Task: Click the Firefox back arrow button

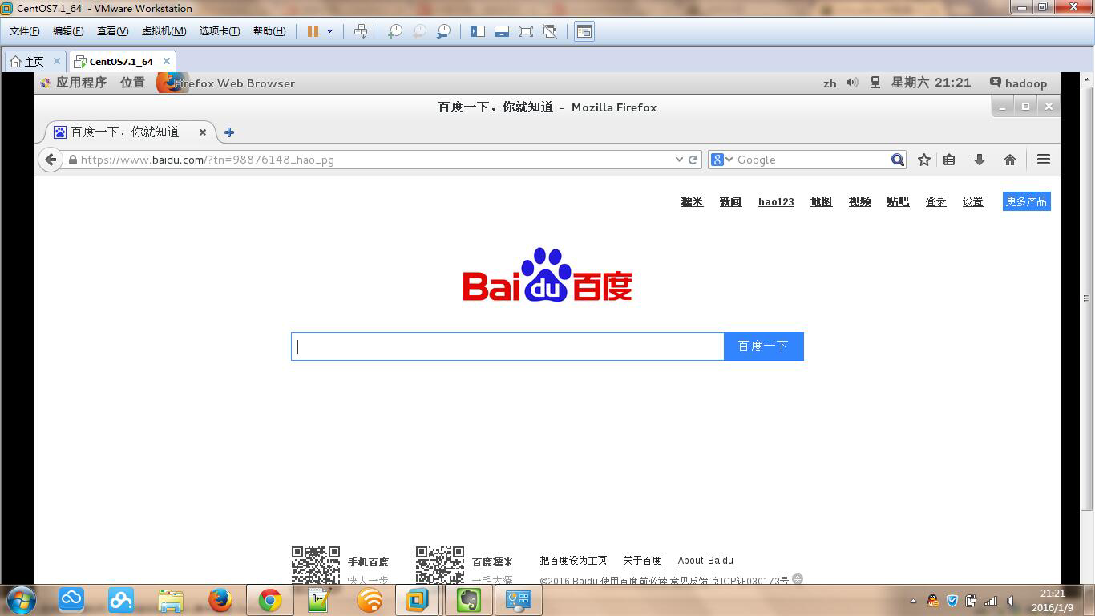Action: pyautogui.click(x=51, y=160)
